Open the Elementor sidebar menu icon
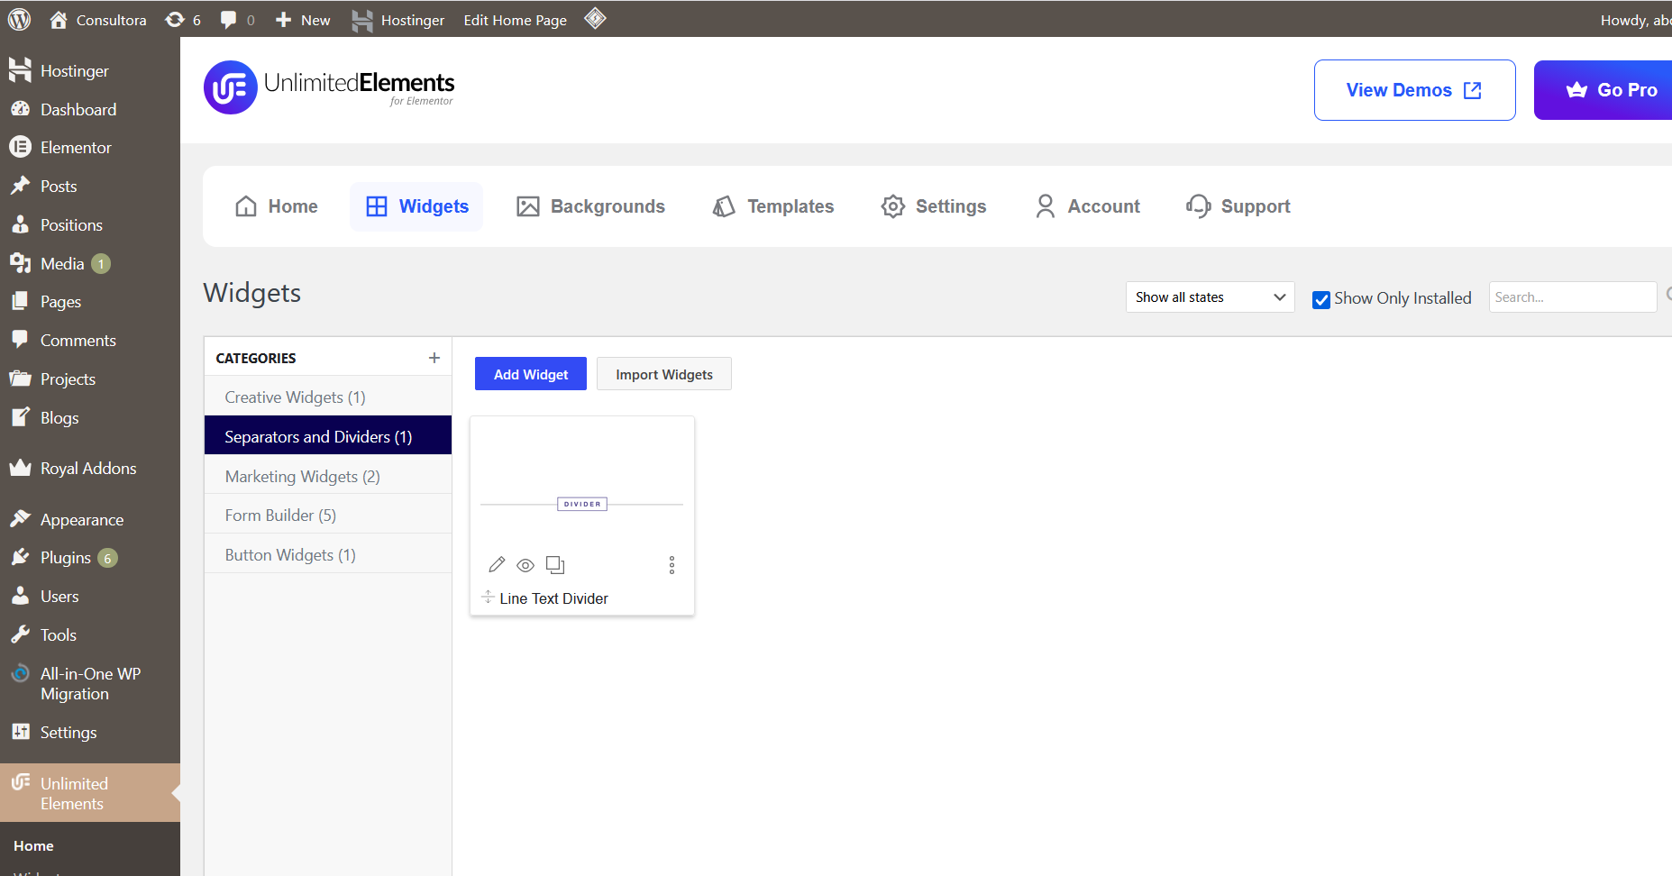Viewport: 1672px width, 876px height. [21, 147]
